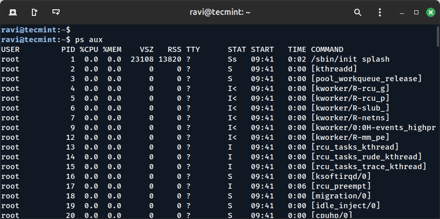The height and width of the screenshot is (219, 440).
Task: Click the window title ravi@tecmint: ~
Action: click(x=219, y=12)
